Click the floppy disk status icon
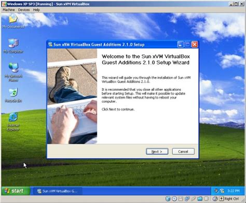246x203 pixels. [181, 199]
